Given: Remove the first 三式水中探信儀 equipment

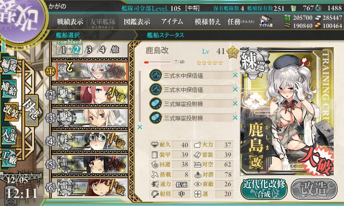Looking at the screenshot, I should tap(235, 75).
